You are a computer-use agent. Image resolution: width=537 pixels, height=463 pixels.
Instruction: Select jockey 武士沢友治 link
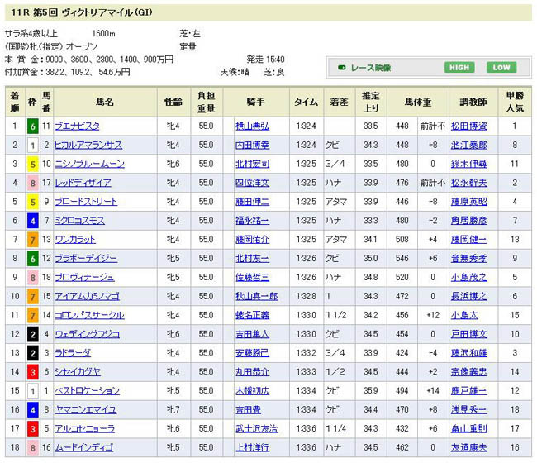(x=256, y=429)
